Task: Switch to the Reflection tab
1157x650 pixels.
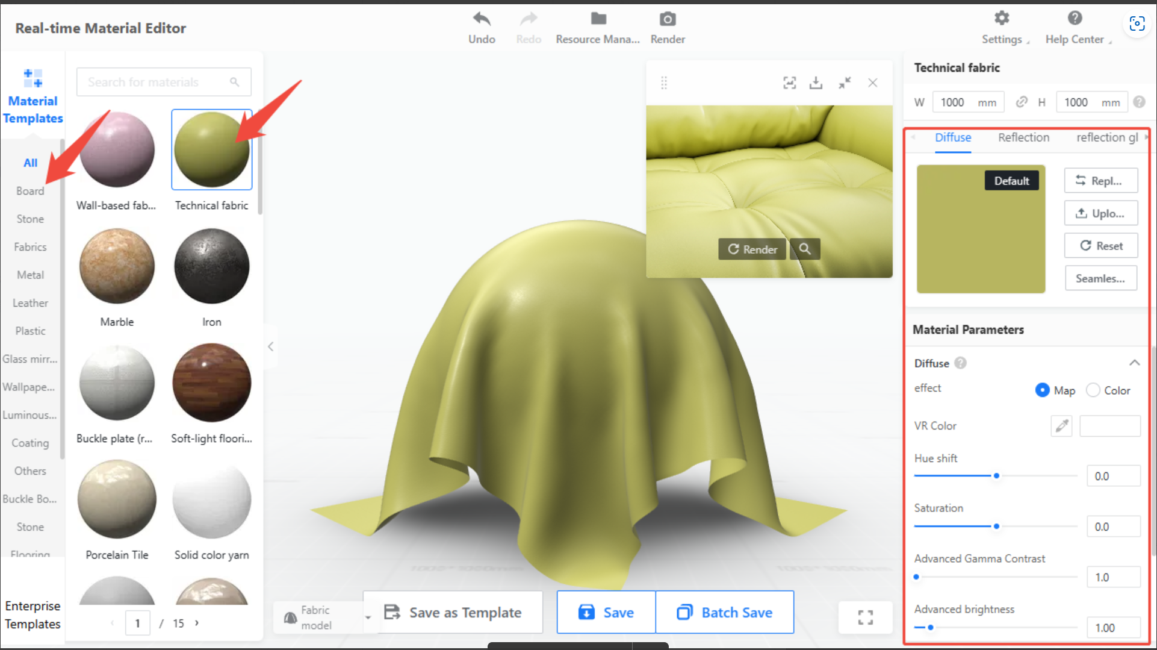Action: click(1023, 137)
